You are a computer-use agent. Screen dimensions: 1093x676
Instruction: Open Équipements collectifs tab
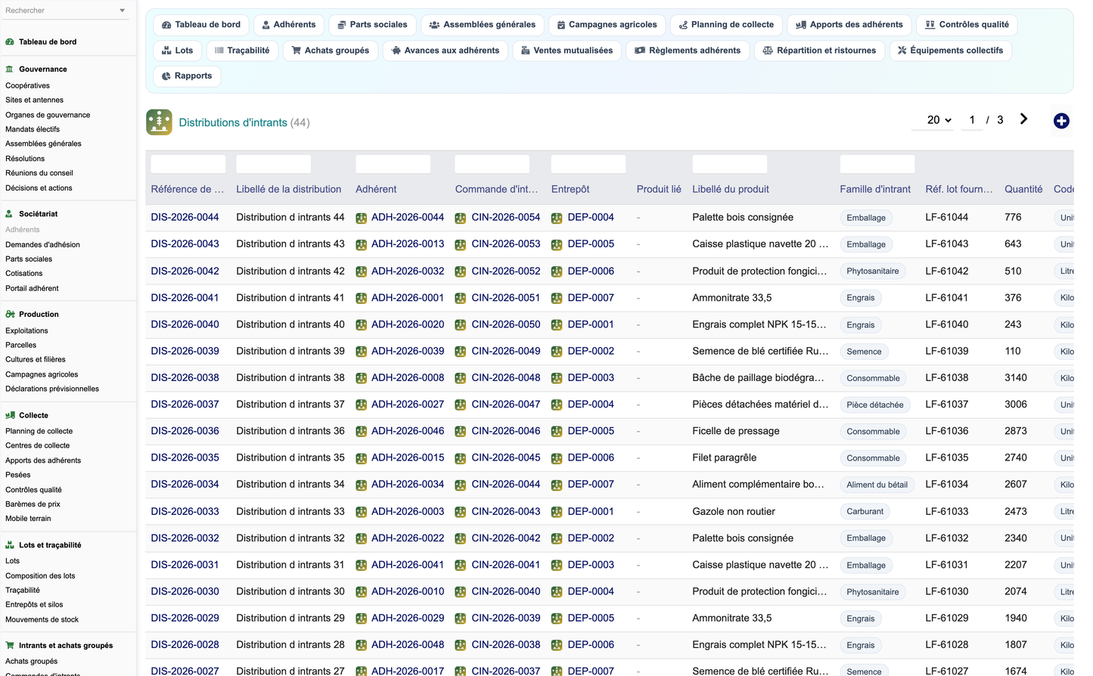pyautogui.click(x=950, y=51)
